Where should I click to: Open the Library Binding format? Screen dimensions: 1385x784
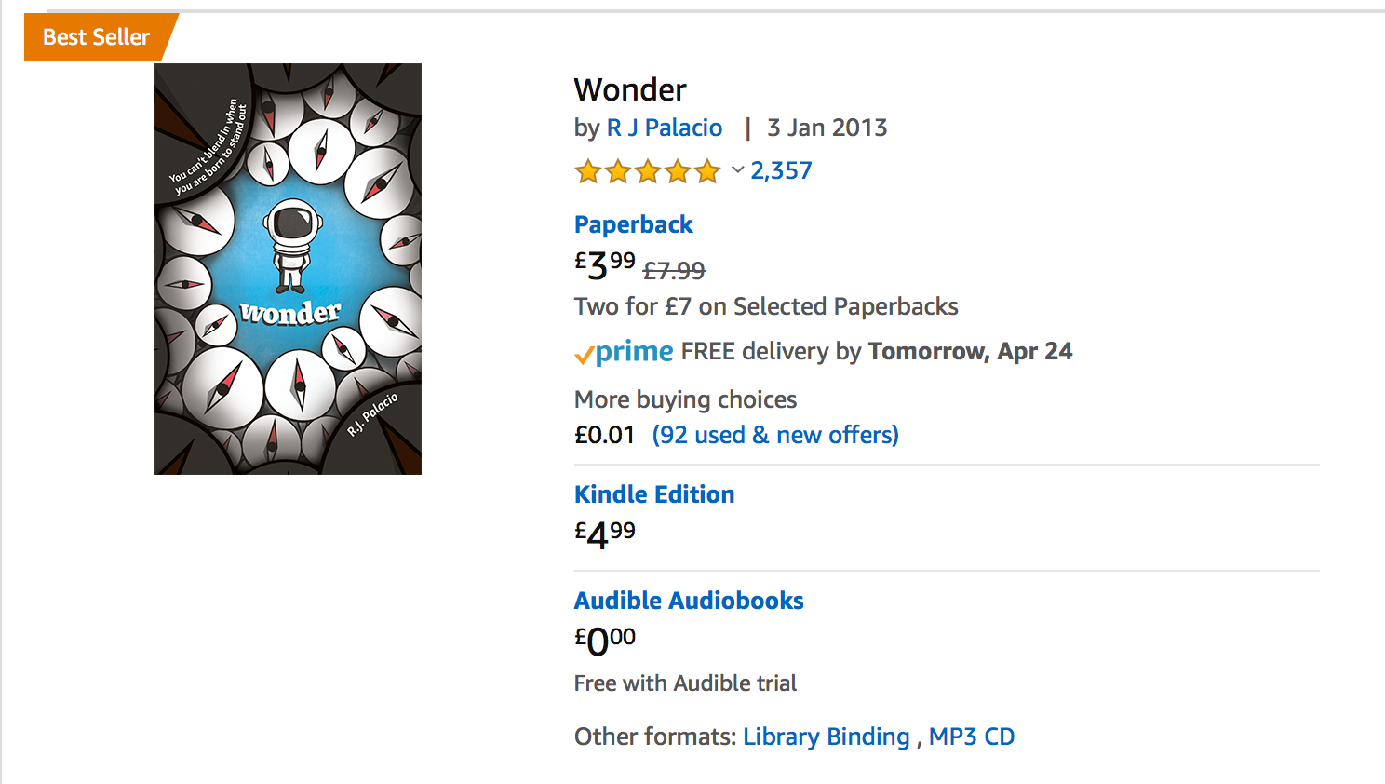click(827, 737)
